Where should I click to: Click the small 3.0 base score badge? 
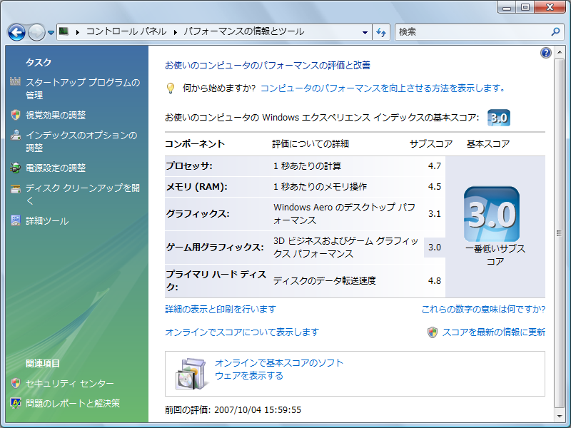coord(498,118)
